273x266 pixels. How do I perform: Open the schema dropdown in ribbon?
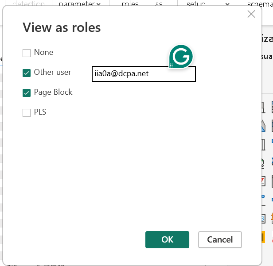(x=260, y=4)
